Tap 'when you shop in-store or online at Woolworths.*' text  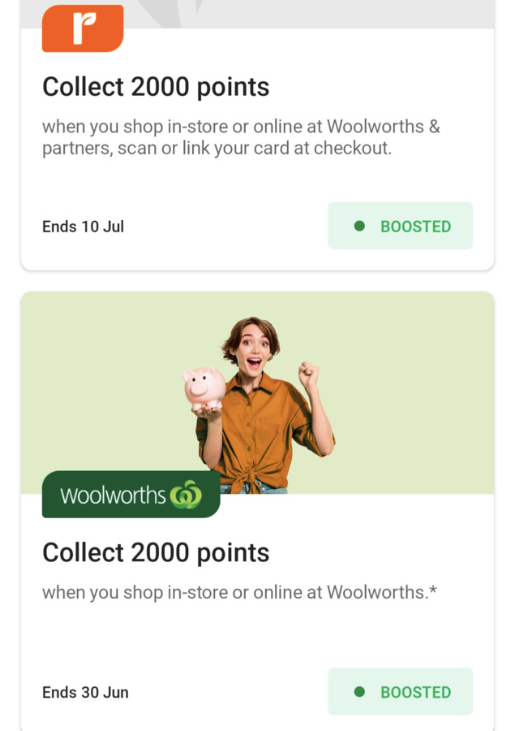[x=240, y=593]
